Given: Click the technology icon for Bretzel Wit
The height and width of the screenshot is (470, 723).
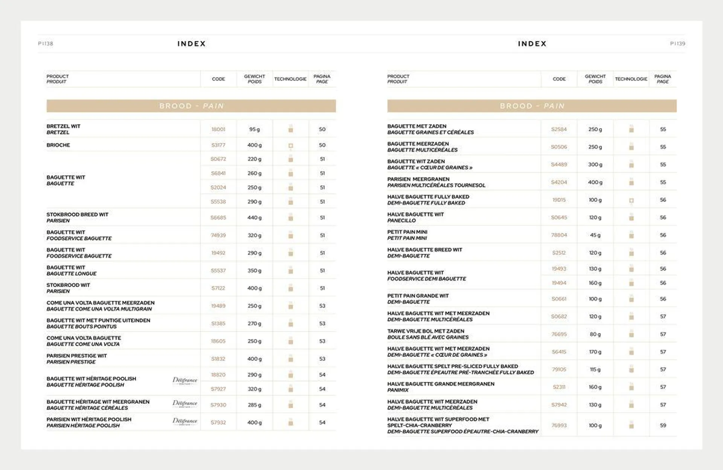Looking at the screenshot, I should 291,129.
